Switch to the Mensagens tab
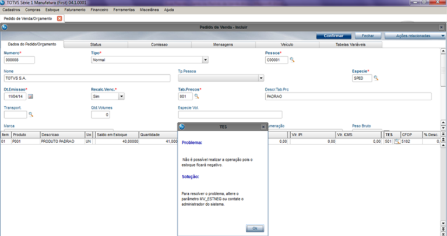Screen dimensions: 447x236 [223, 44]
